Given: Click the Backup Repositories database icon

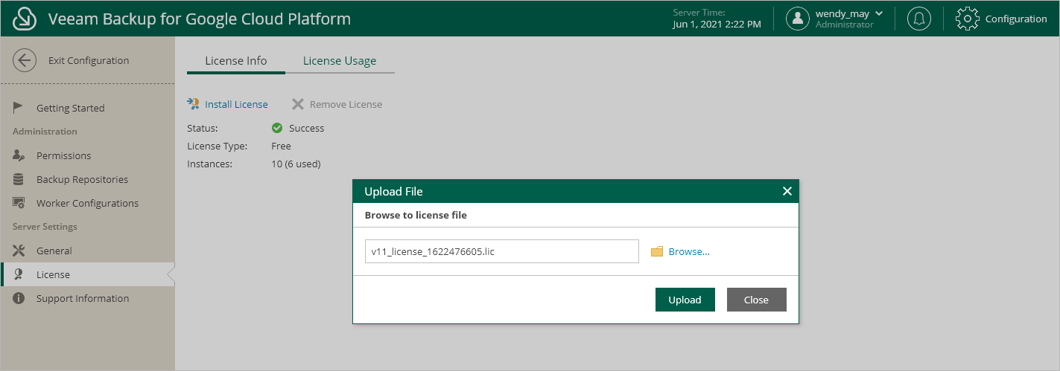Looking at the screenshot, I should tap(19, 179).
